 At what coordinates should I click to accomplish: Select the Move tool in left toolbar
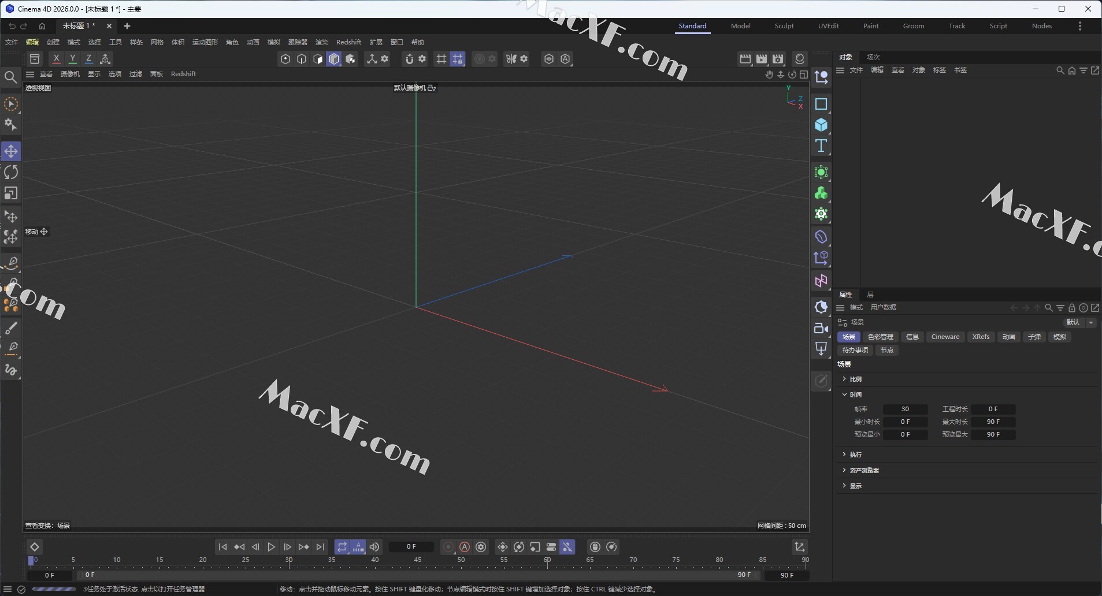(11, 151)
